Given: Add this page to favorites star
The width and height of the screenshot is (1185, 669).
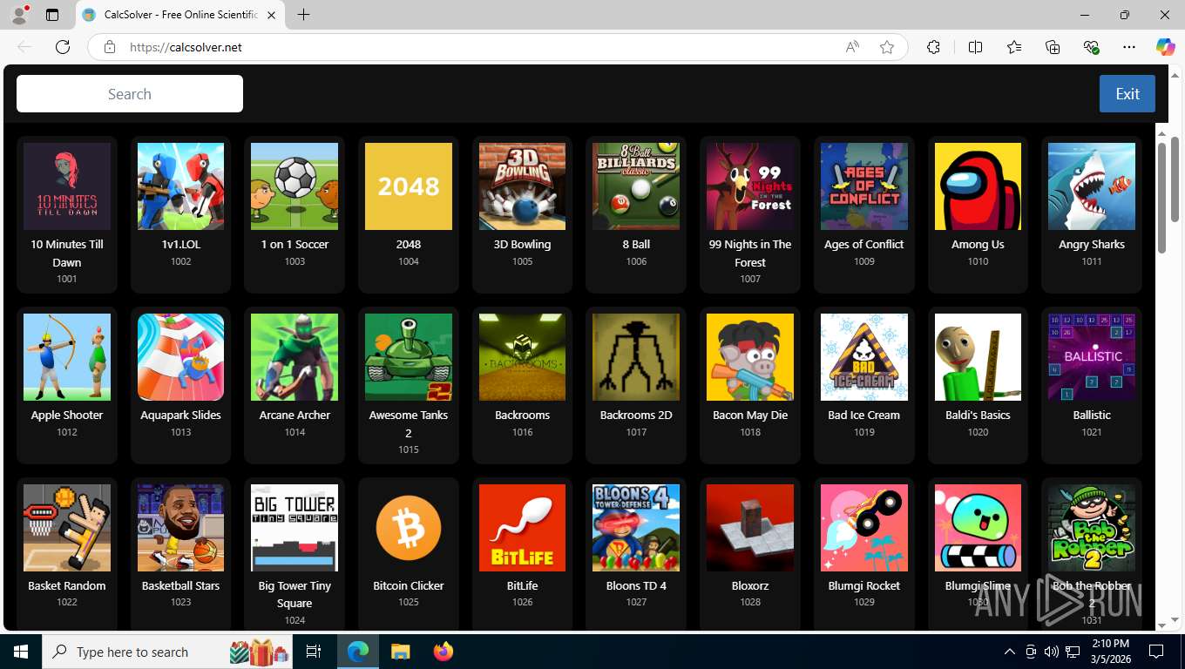Looking at the screenshot, I should pos(887,47).
